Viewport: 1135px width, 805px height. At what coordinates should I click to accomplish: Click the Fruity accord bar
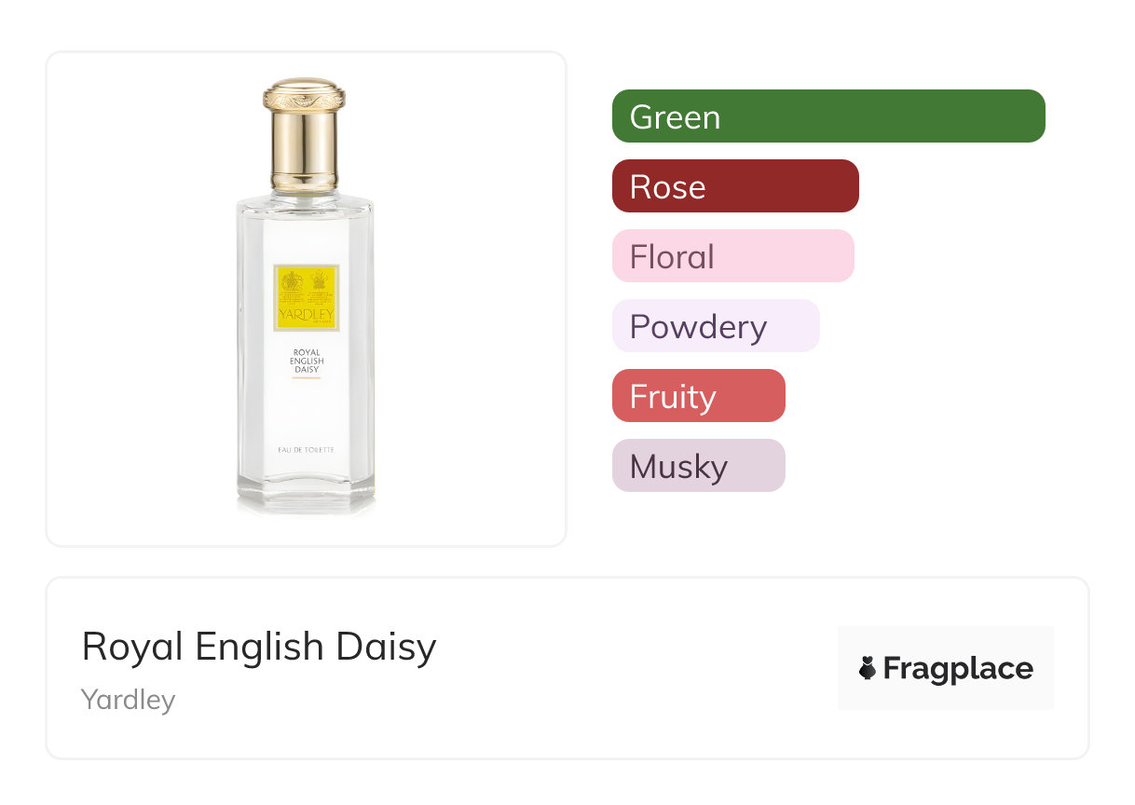[x=698, y=396]
